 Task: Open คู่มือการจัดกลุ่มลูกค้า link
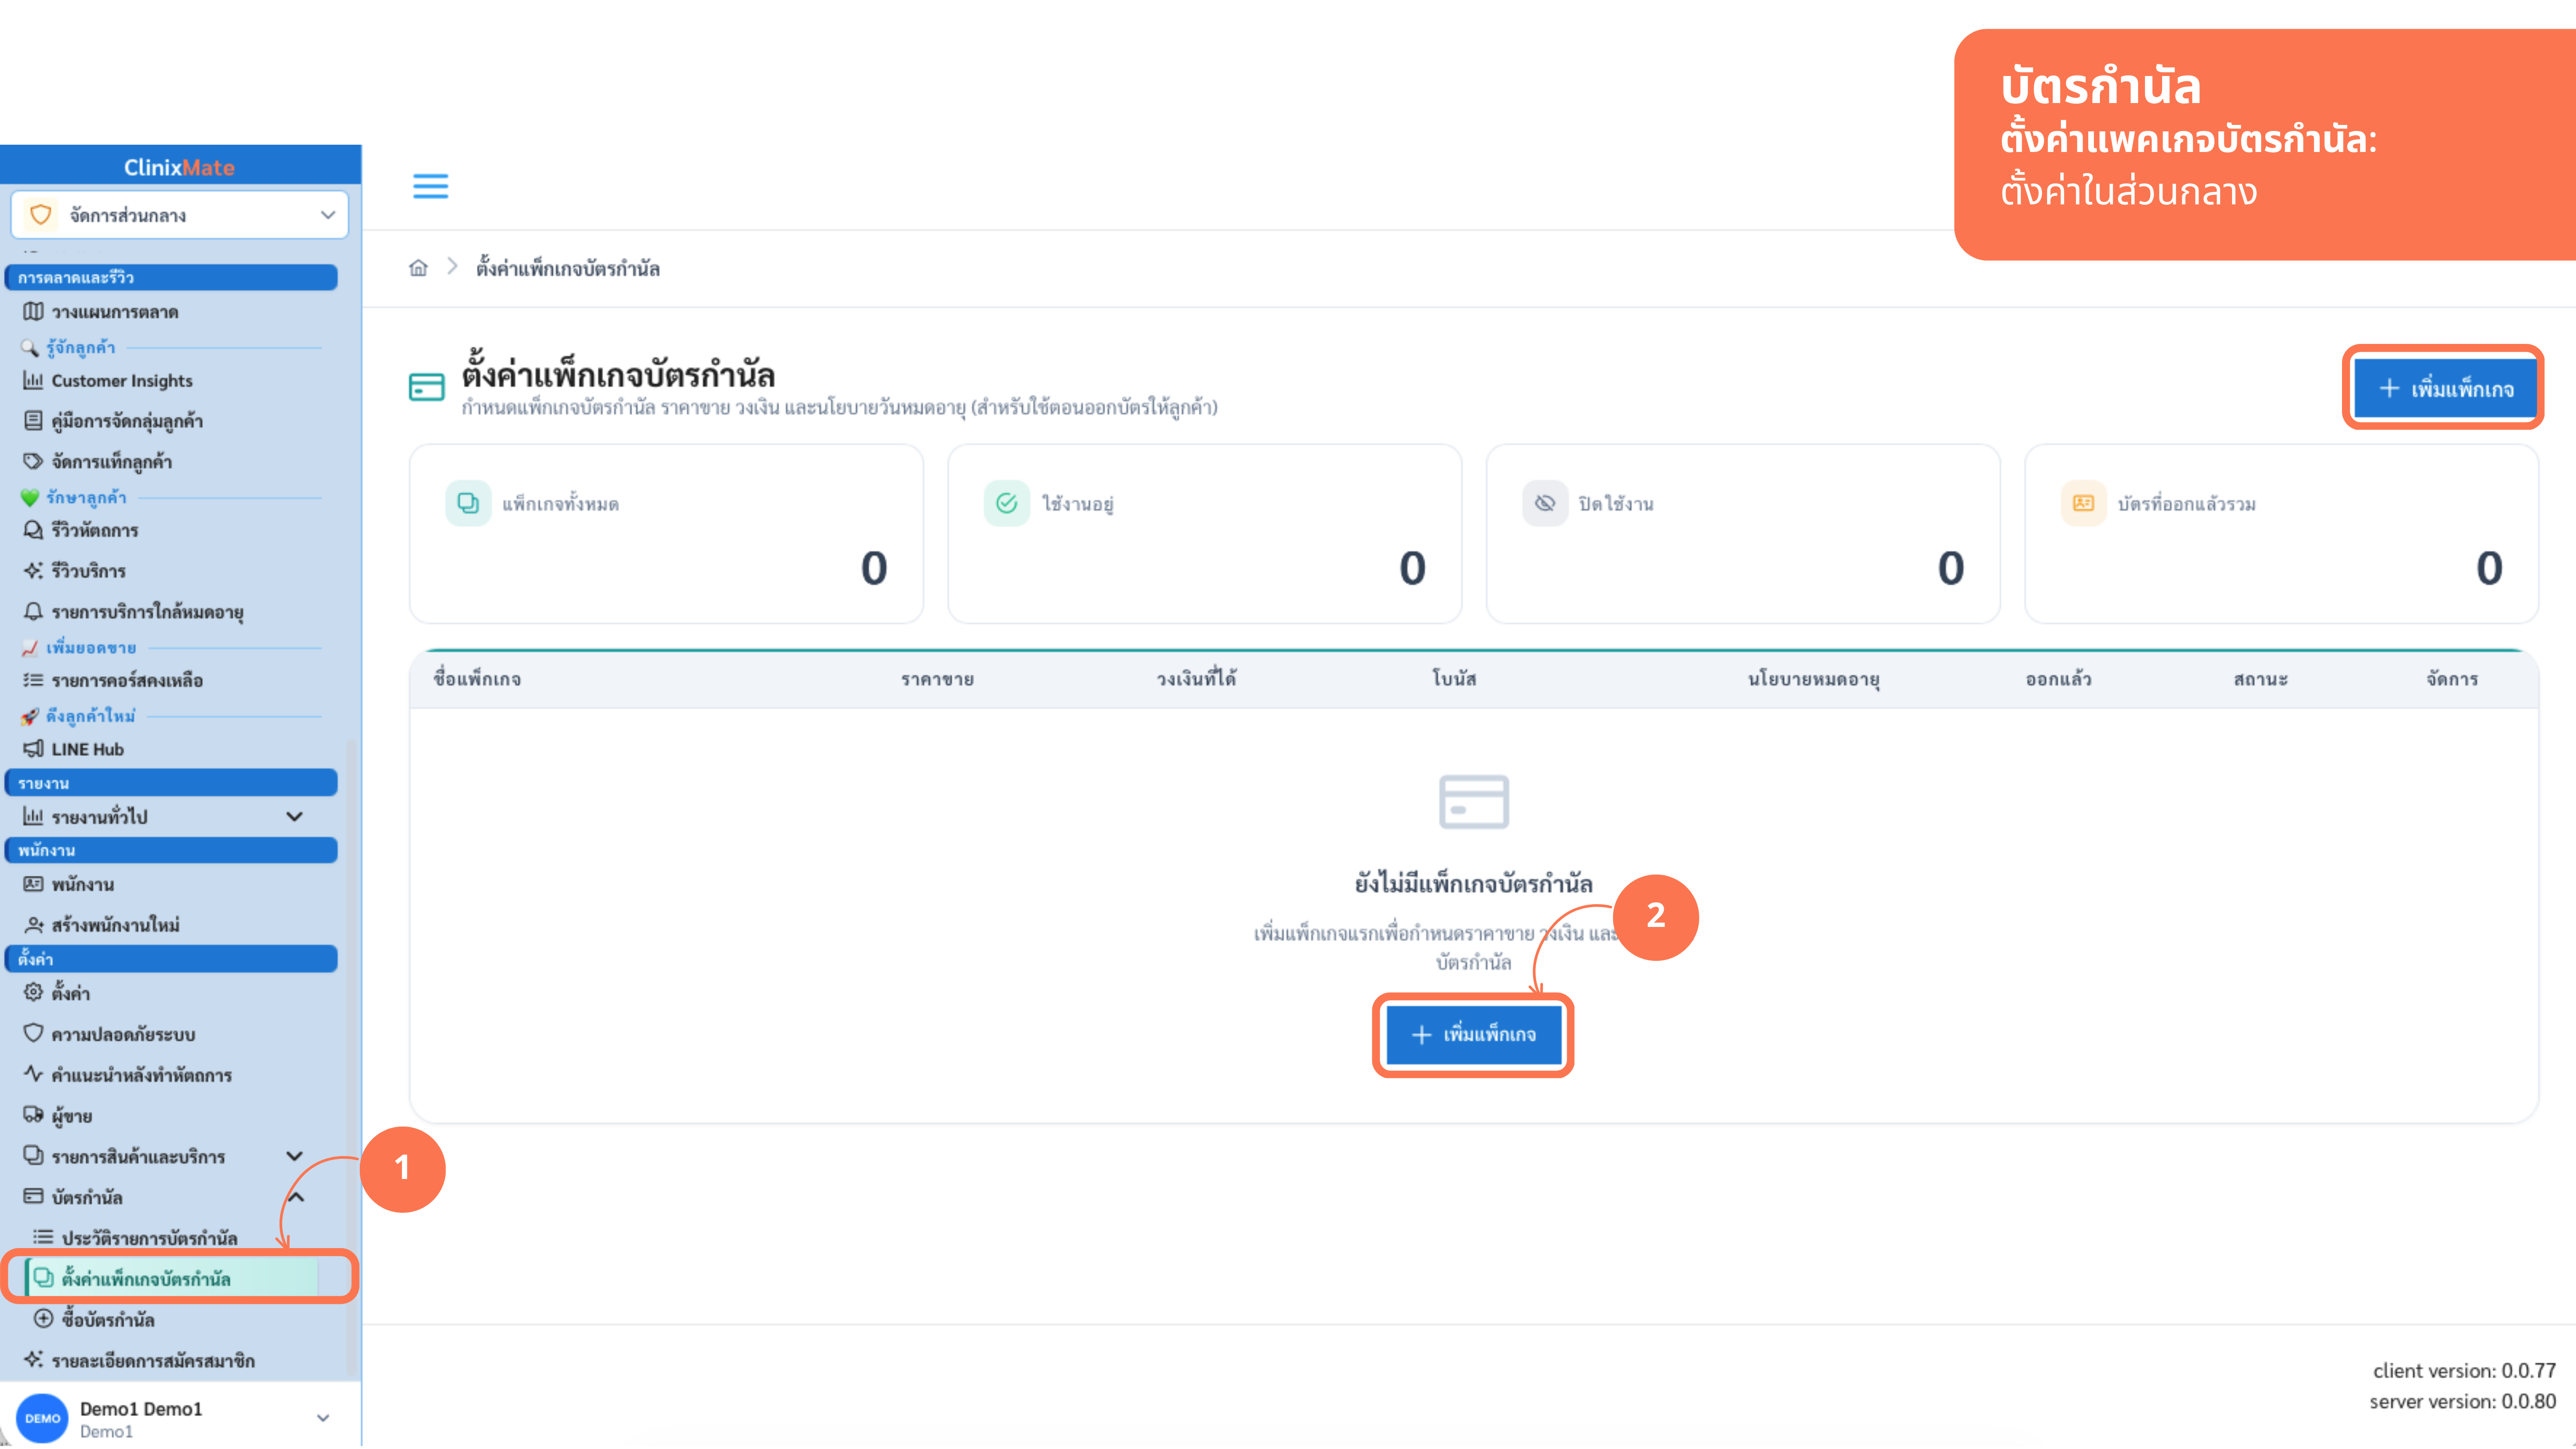[x=127, y=421]
